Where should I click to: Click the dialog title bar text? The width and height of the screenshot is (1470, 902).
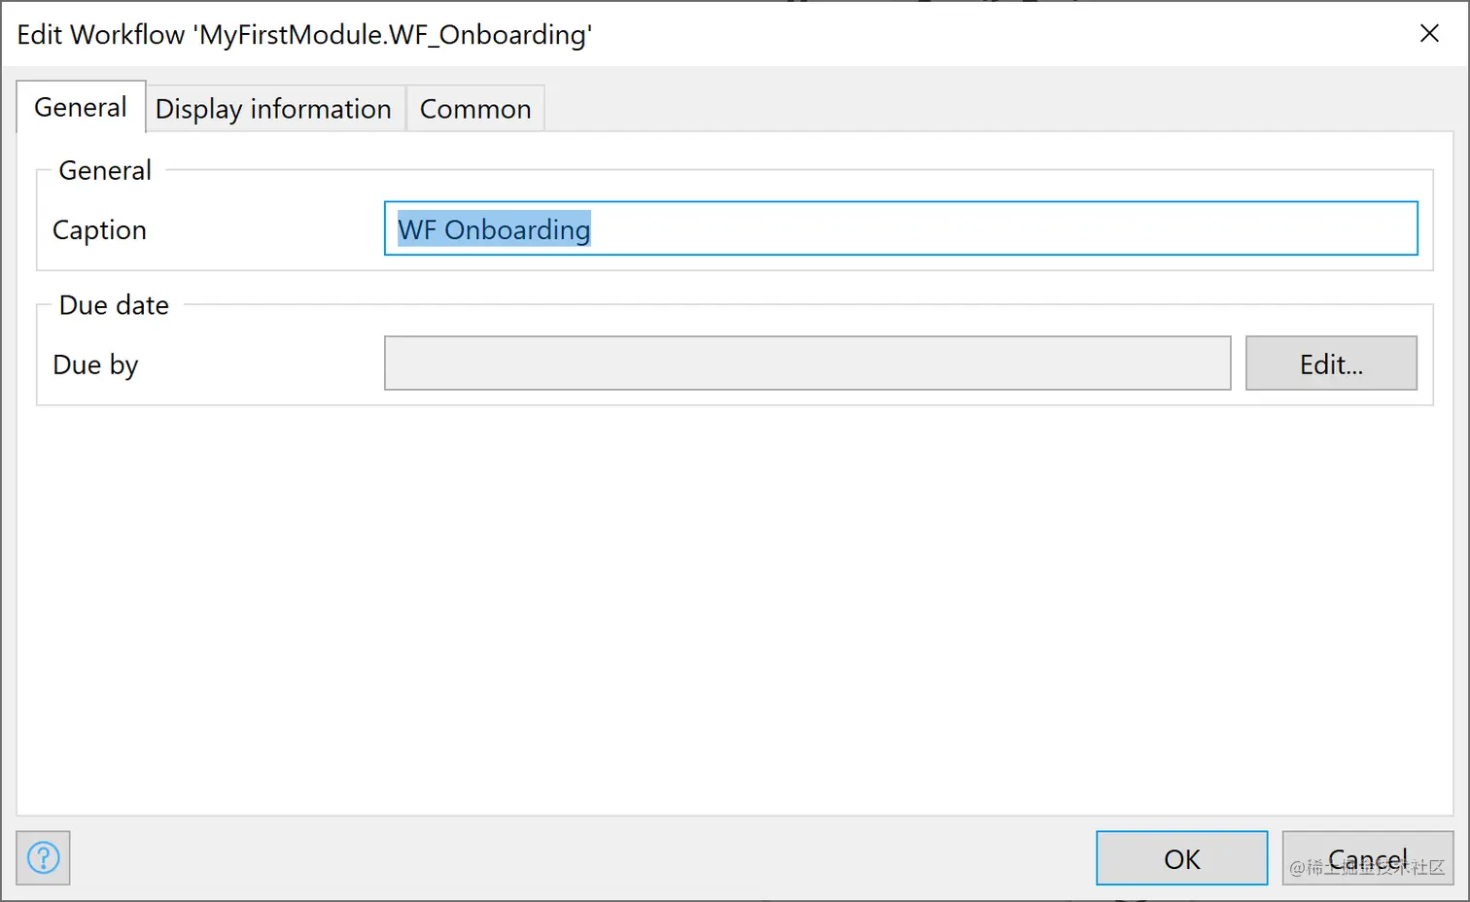(304, 35)
